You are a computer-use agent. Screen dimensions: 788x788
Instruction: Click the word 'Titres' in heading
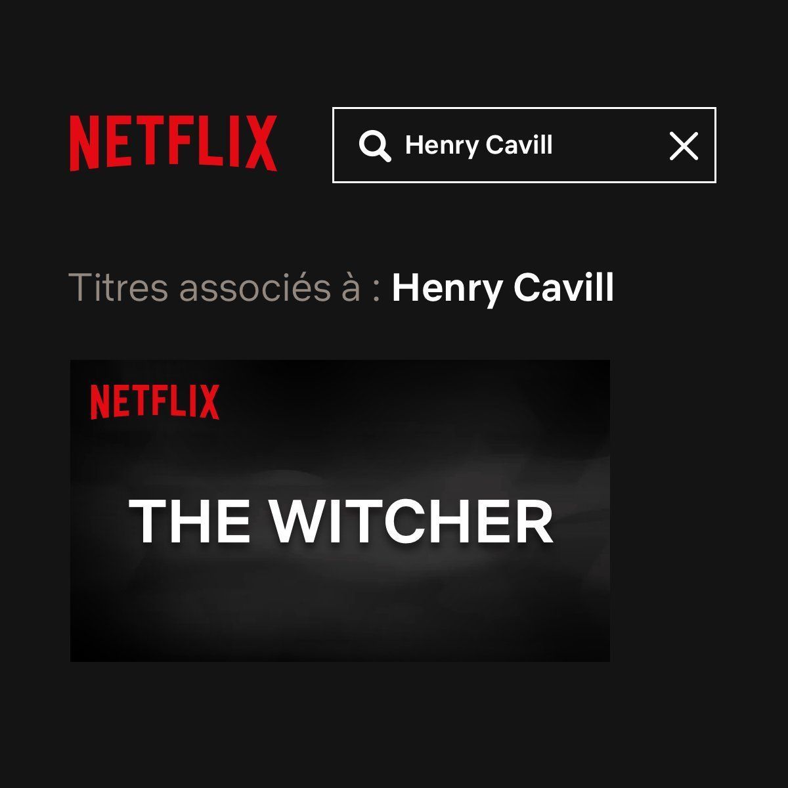coord(119,288)
